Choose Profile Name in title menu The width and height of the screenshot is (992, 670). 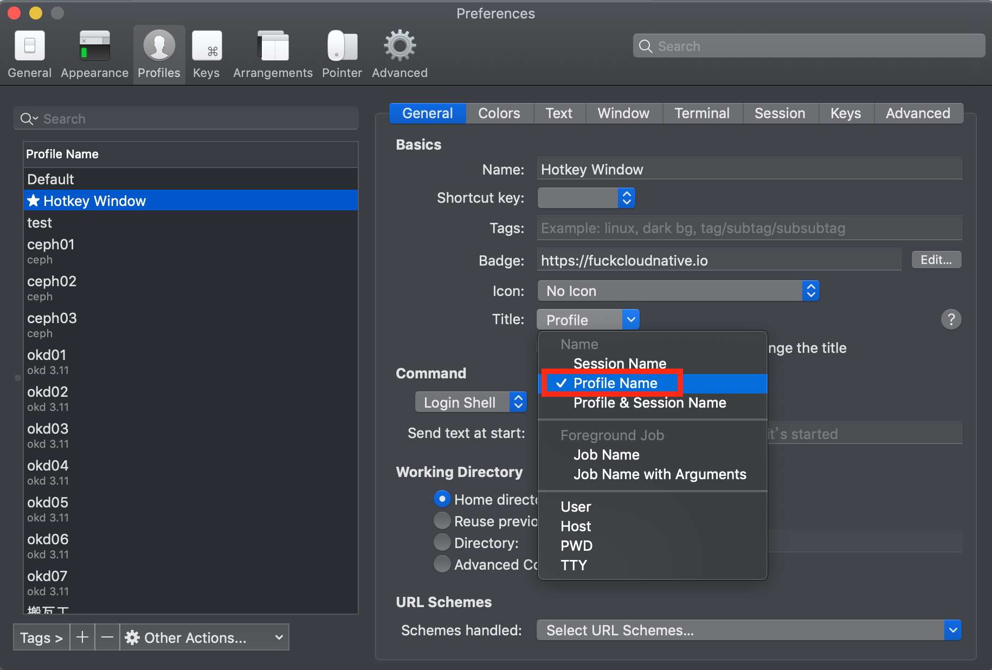(653, 383)
